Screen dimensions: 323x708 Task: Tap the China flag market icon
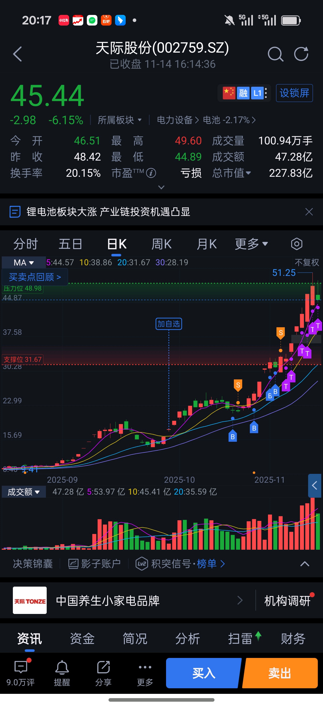tap(229, 93)
